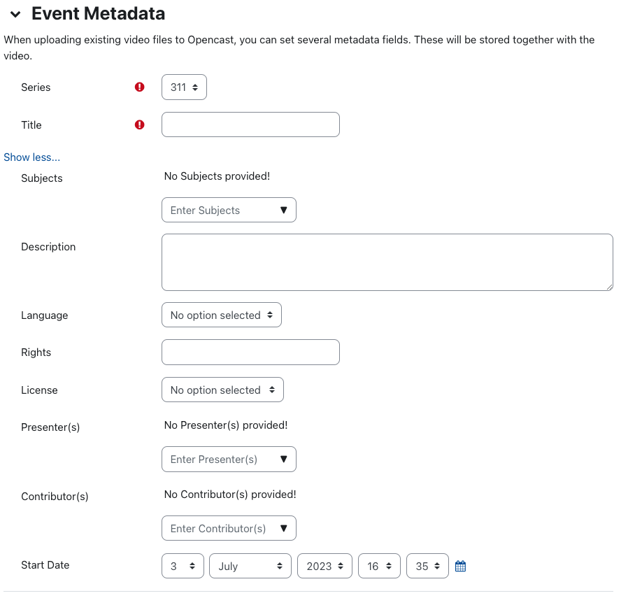
Task: Click the Show less link
Action: tap(31, 157)
